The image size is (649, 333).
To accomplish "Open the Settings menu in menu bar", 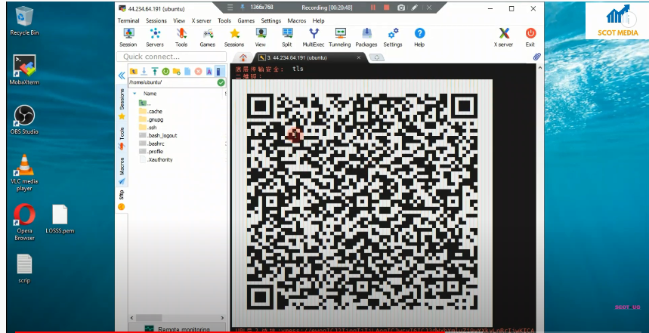I will click(x=270, y=20).
